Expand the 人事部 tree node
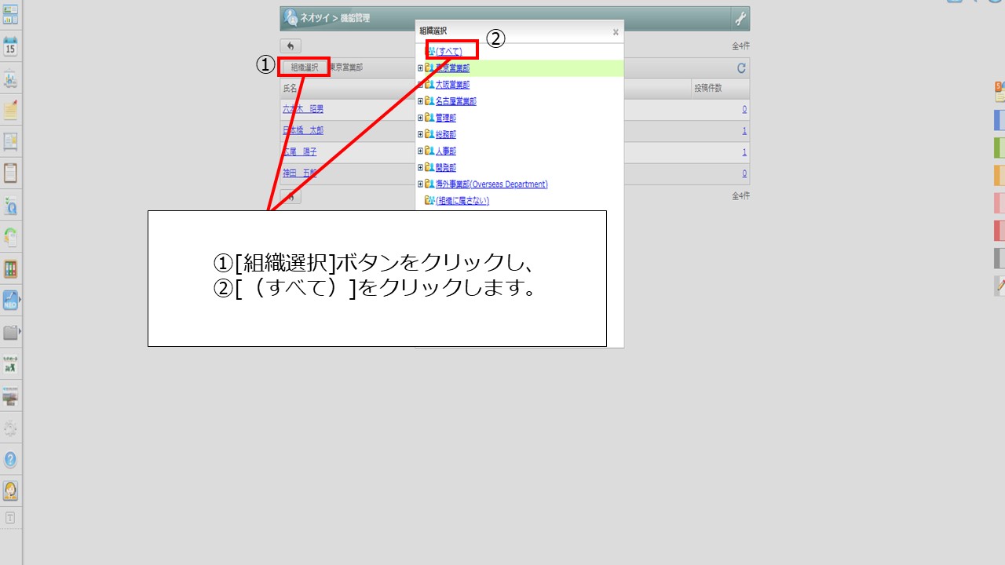Viewport: 1005px width, 565px height. (420, 151)
